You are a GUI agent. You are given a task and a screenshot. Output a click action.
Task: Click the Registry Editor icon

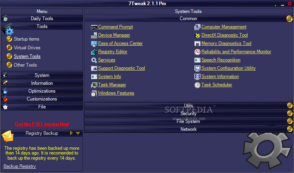(94, 52)
